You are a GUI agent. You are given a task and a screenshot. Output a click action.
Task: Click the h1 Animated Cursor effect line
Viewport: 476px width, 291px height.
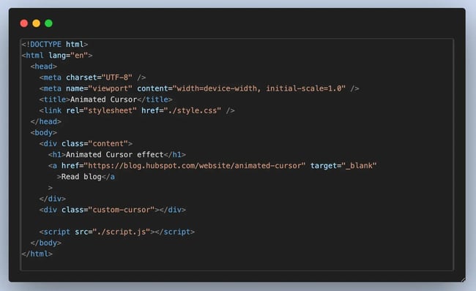[x=117, y=154]
